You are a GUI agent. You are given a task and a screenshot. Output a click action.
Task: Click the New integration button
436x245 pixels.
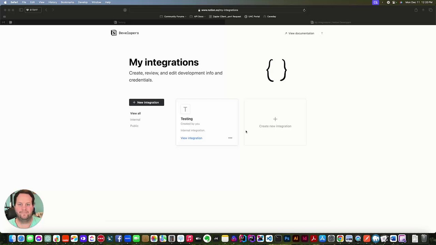146,102
